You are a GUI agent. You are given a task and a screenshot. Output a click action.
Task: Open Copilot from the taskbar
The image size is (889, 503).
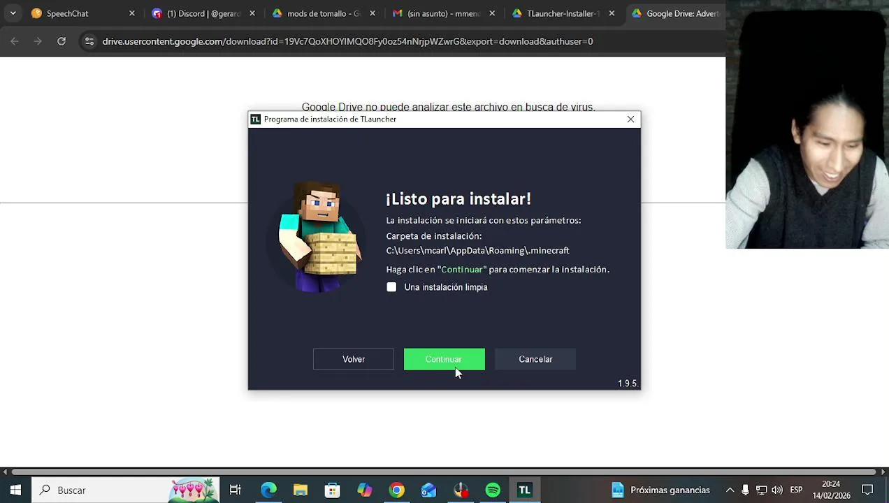click(x=365, y=490)
